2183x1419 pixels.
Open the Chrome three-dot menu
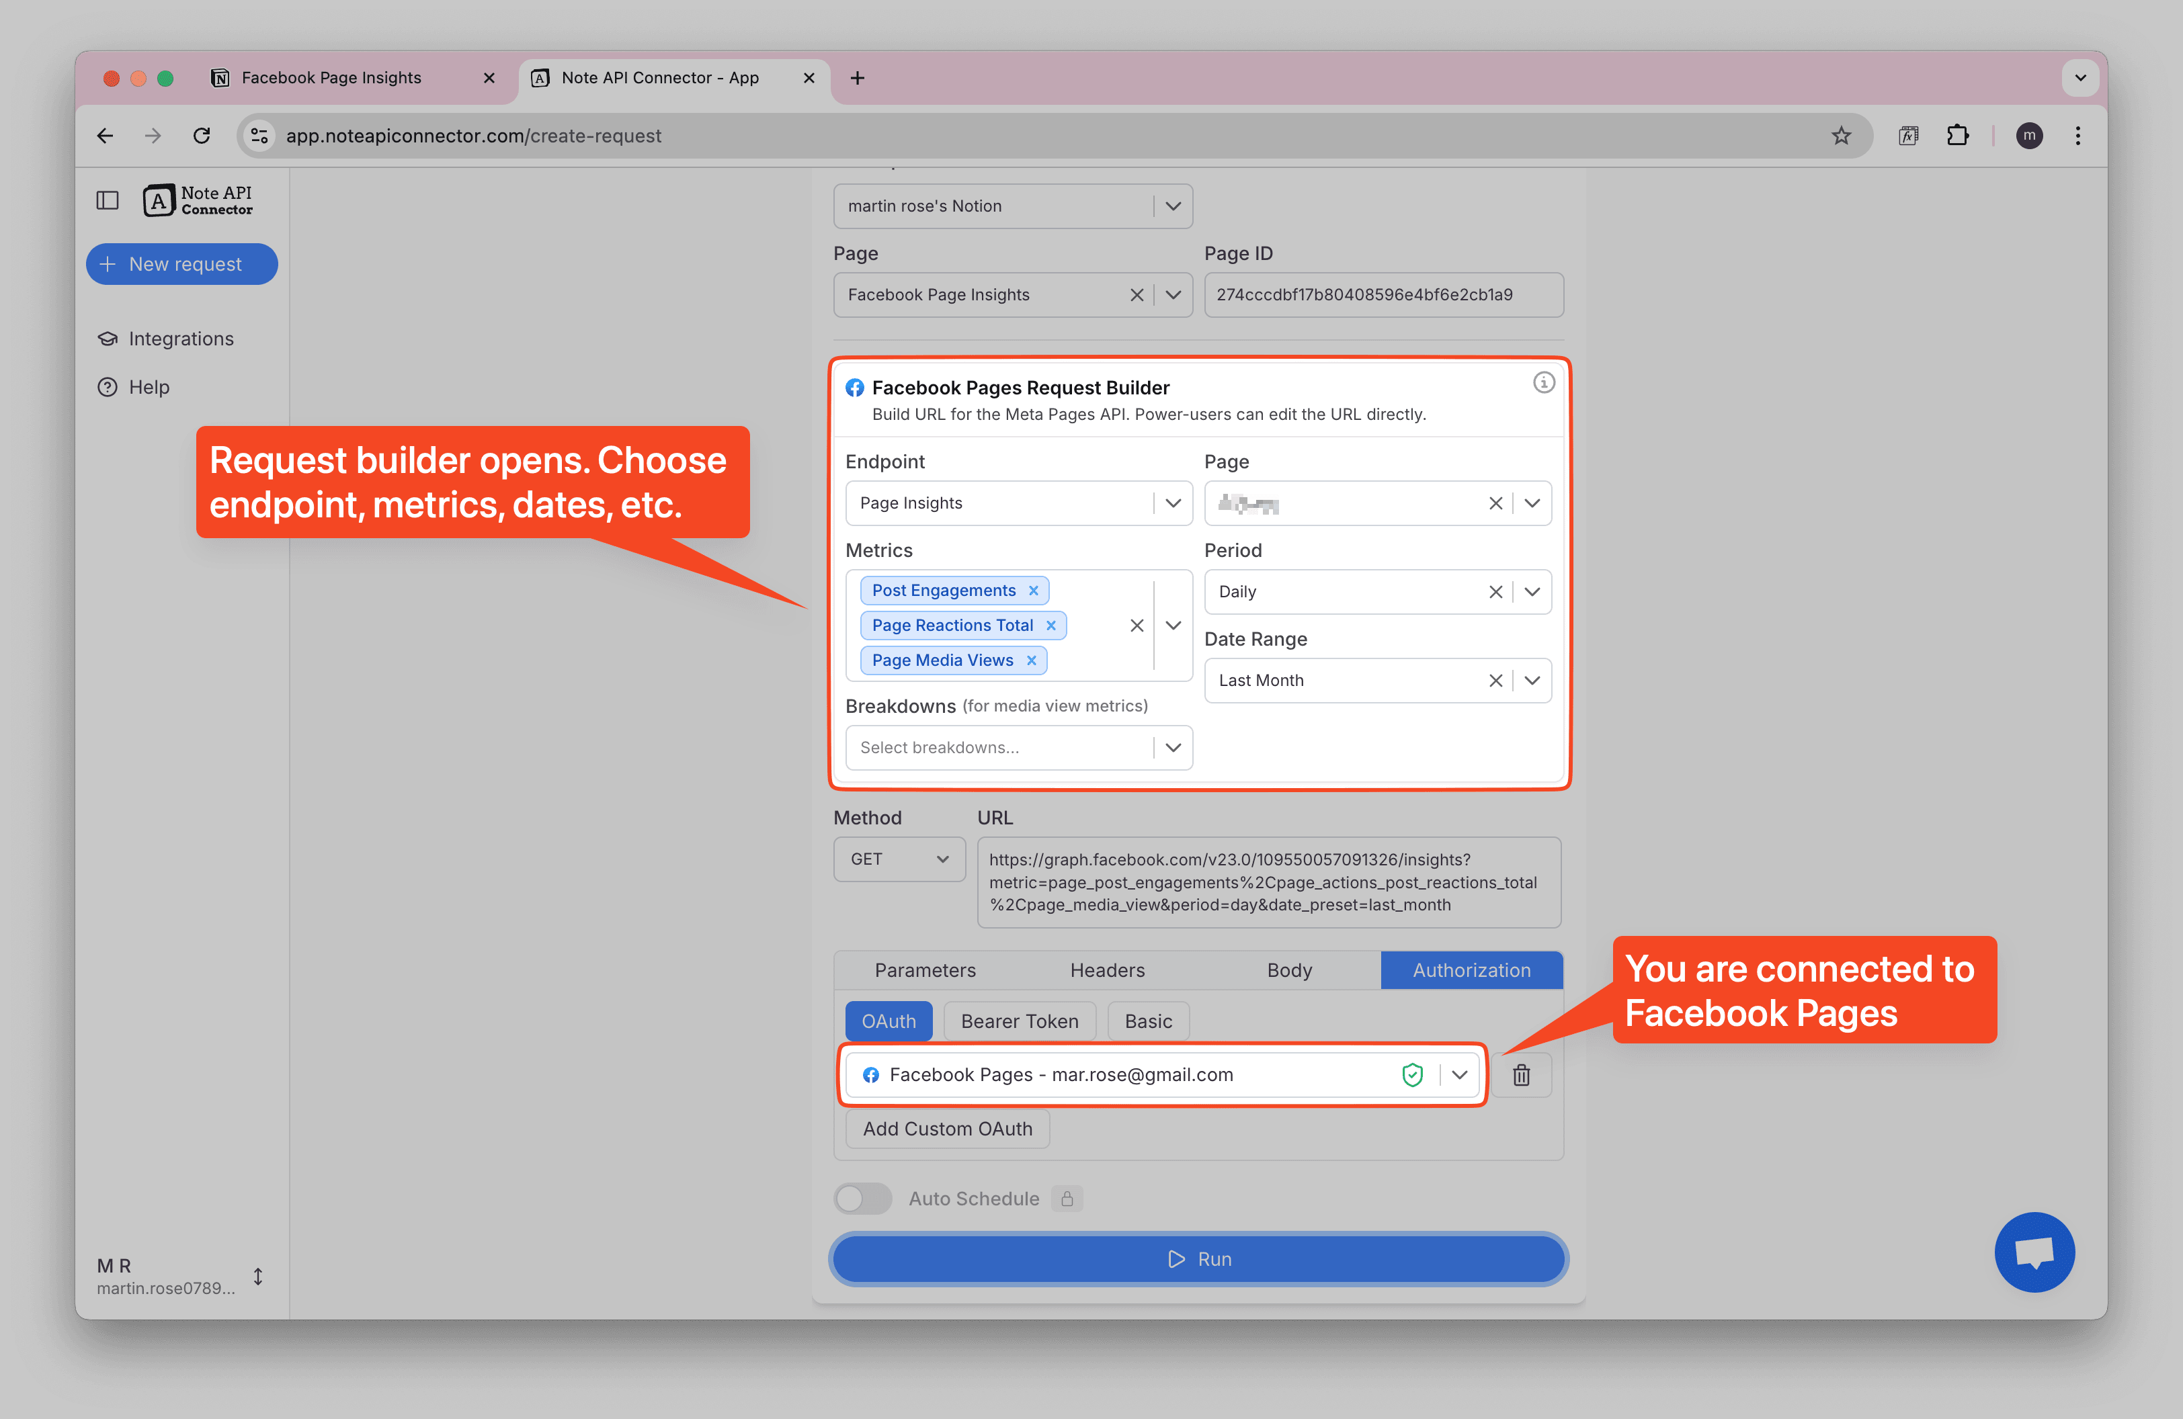pyautogui.click(x=2077, y=136)
